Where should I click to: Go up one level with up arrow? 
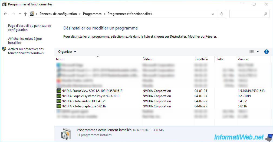coord(25,14)
